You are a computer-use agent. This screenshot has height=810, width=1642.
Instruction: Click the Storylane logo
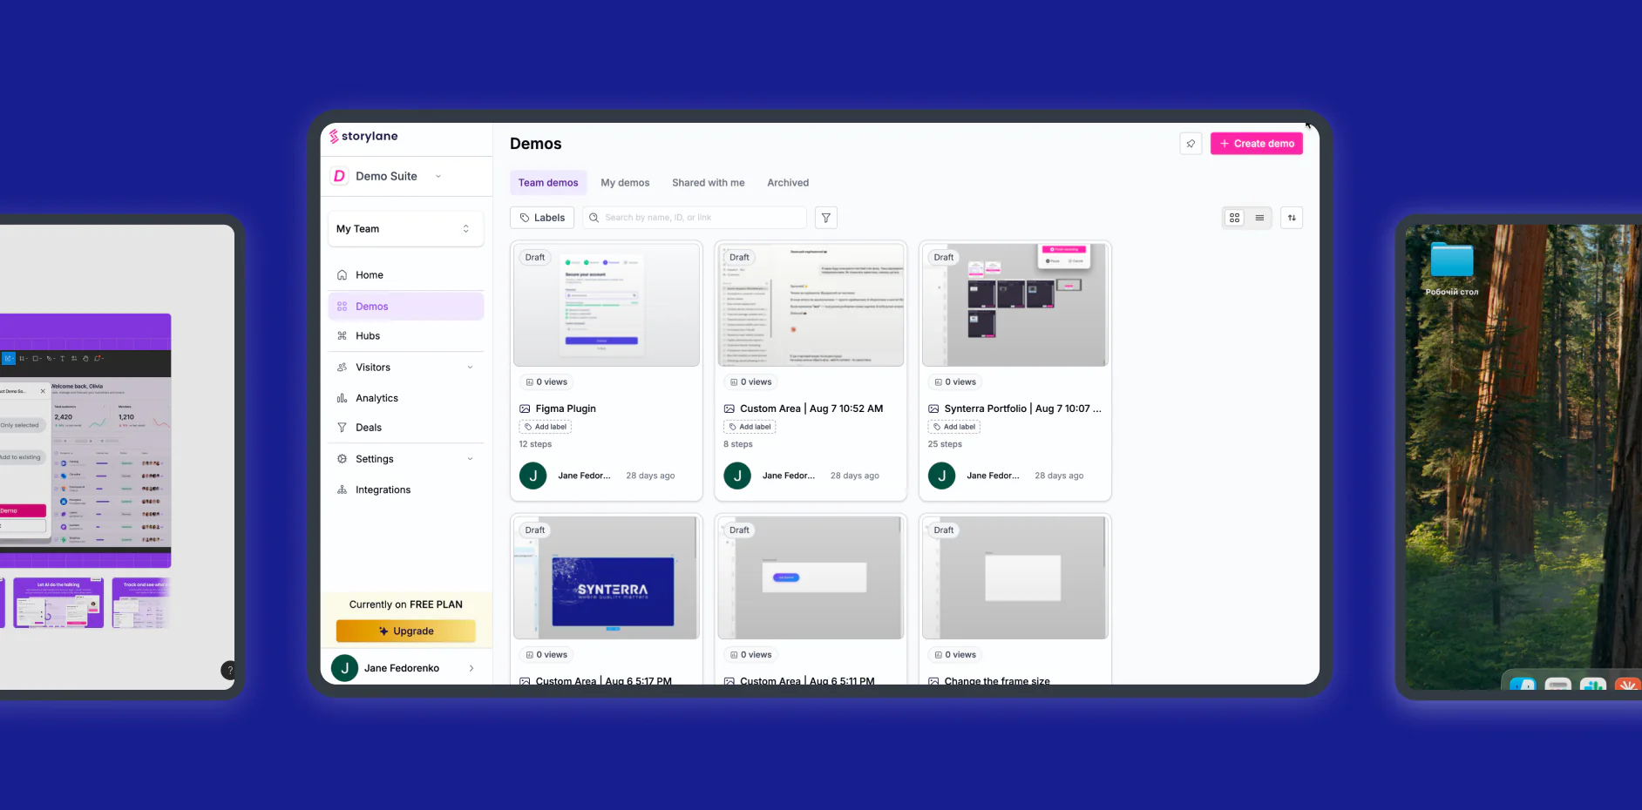click(363, 137)
